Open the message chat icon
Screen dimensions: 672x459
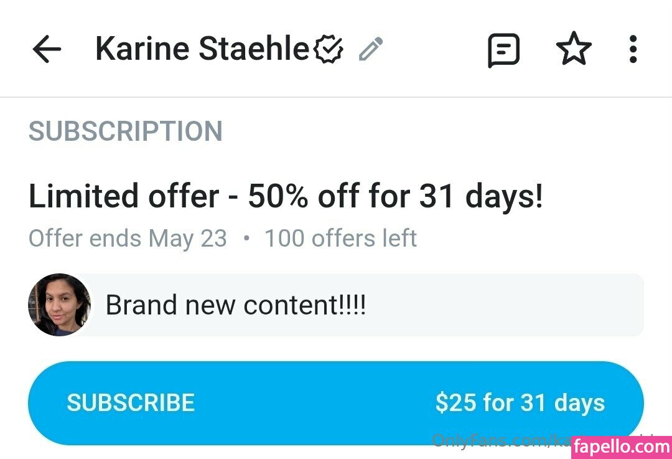503,50
